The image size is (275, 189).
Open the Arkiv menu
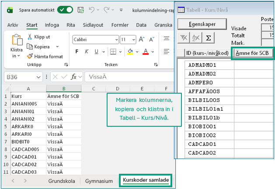pyautogui.click(x=13, y=25)
